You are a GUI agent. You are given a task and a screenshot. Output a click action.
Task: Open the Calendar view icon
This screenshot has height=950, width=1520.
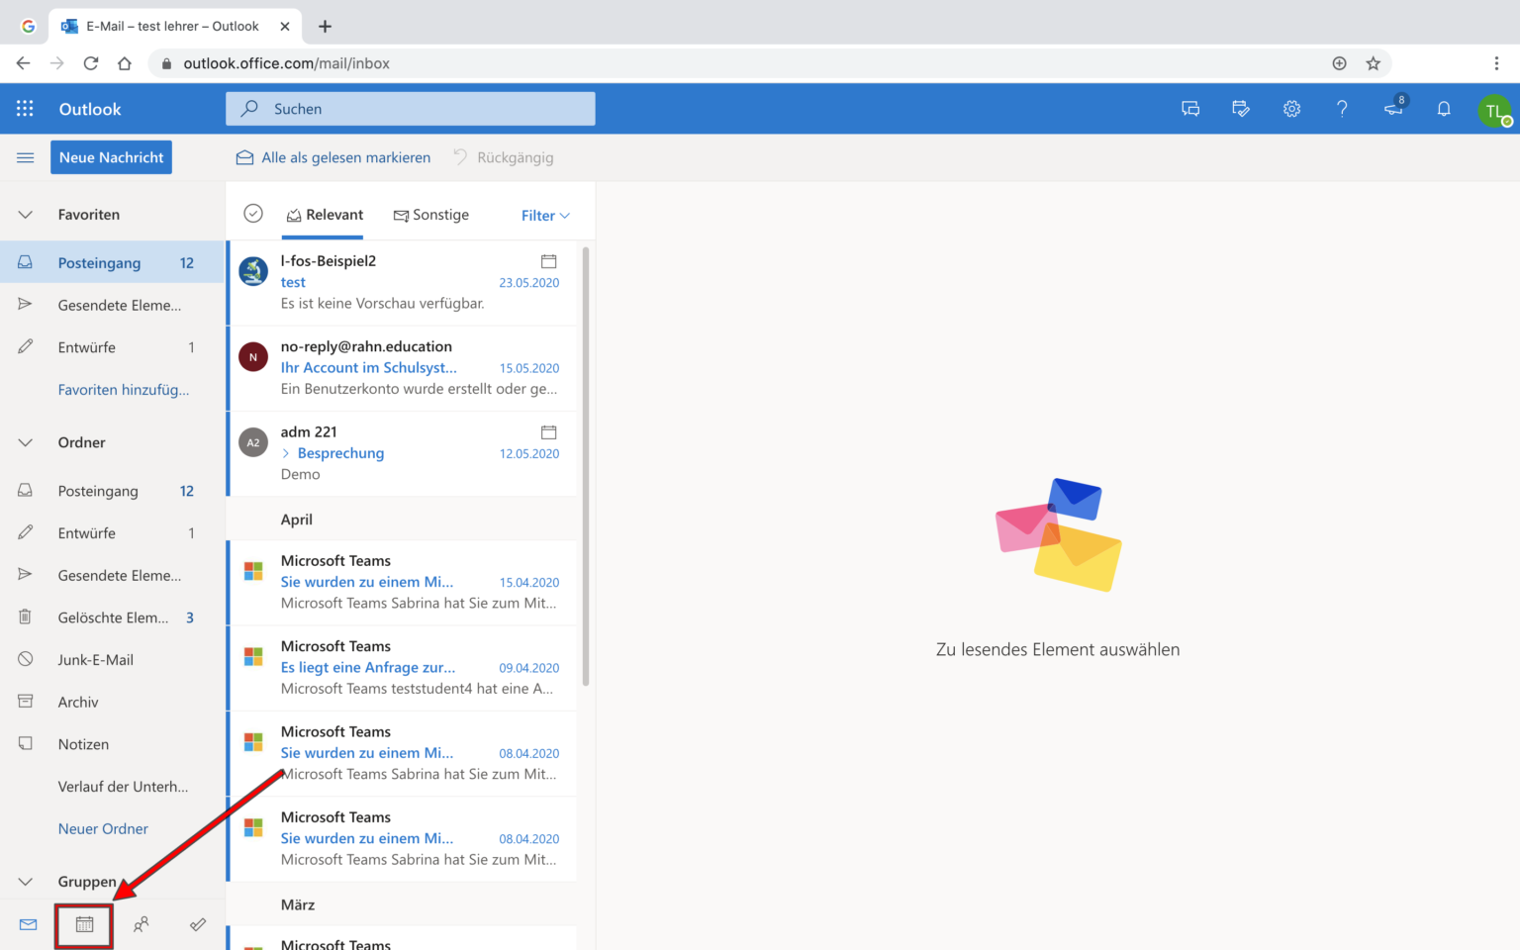[84, 924]
